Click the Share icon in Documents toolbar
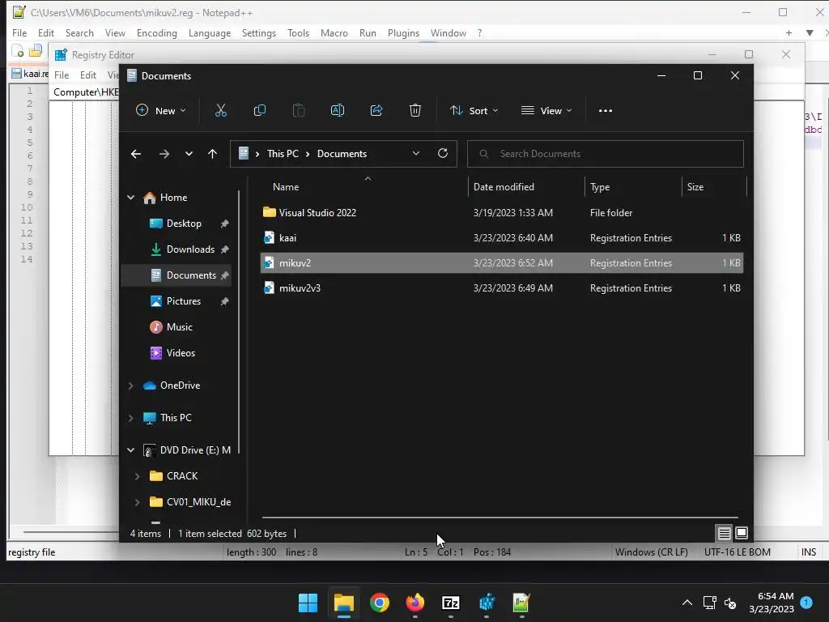829x622 pixels. 376,110
